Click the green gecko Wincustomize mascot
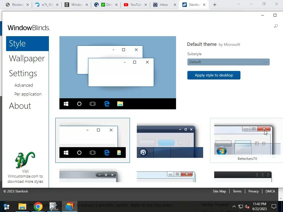 click(25, 160)
